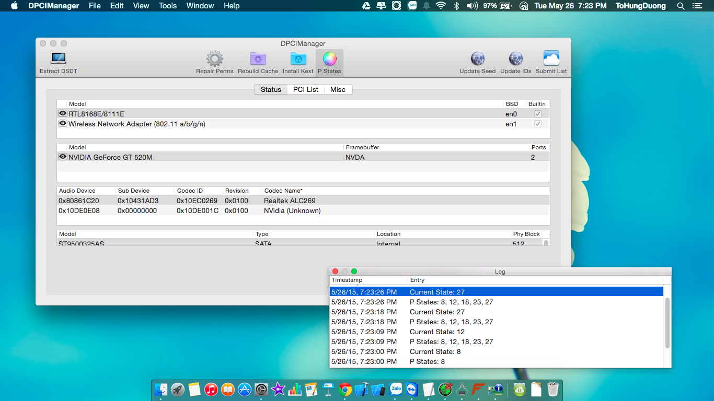The image size is (714, 401).
Task: Switch to the Misc tab
Action: (338, 89)
